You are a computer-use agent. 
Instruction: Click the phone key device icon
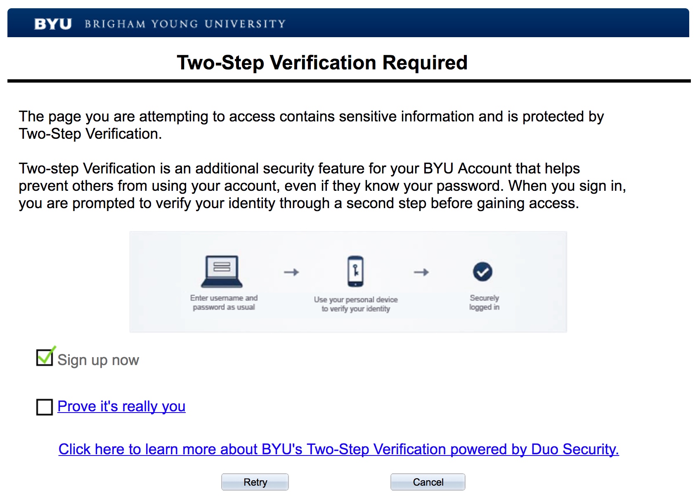pos(355,271)
